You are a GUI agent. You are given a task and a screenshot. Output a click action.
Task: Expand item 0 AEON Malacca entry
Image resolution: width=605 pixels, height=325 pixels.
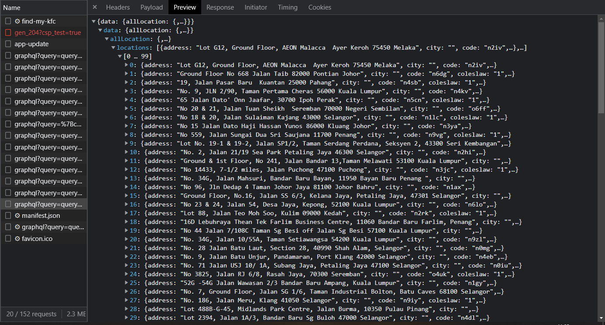tap(127, 65)
